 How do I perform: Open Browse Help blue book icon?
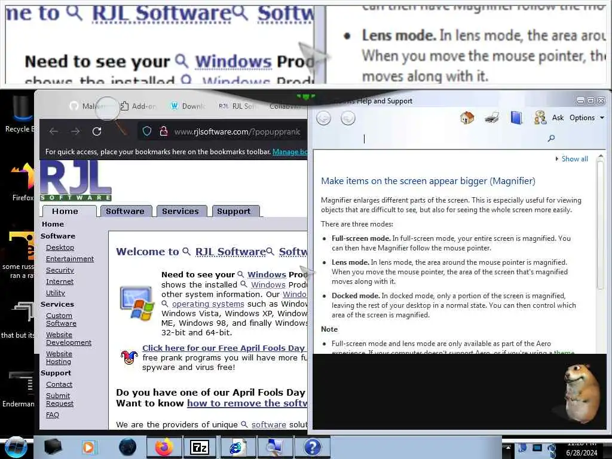coord(516,118)
